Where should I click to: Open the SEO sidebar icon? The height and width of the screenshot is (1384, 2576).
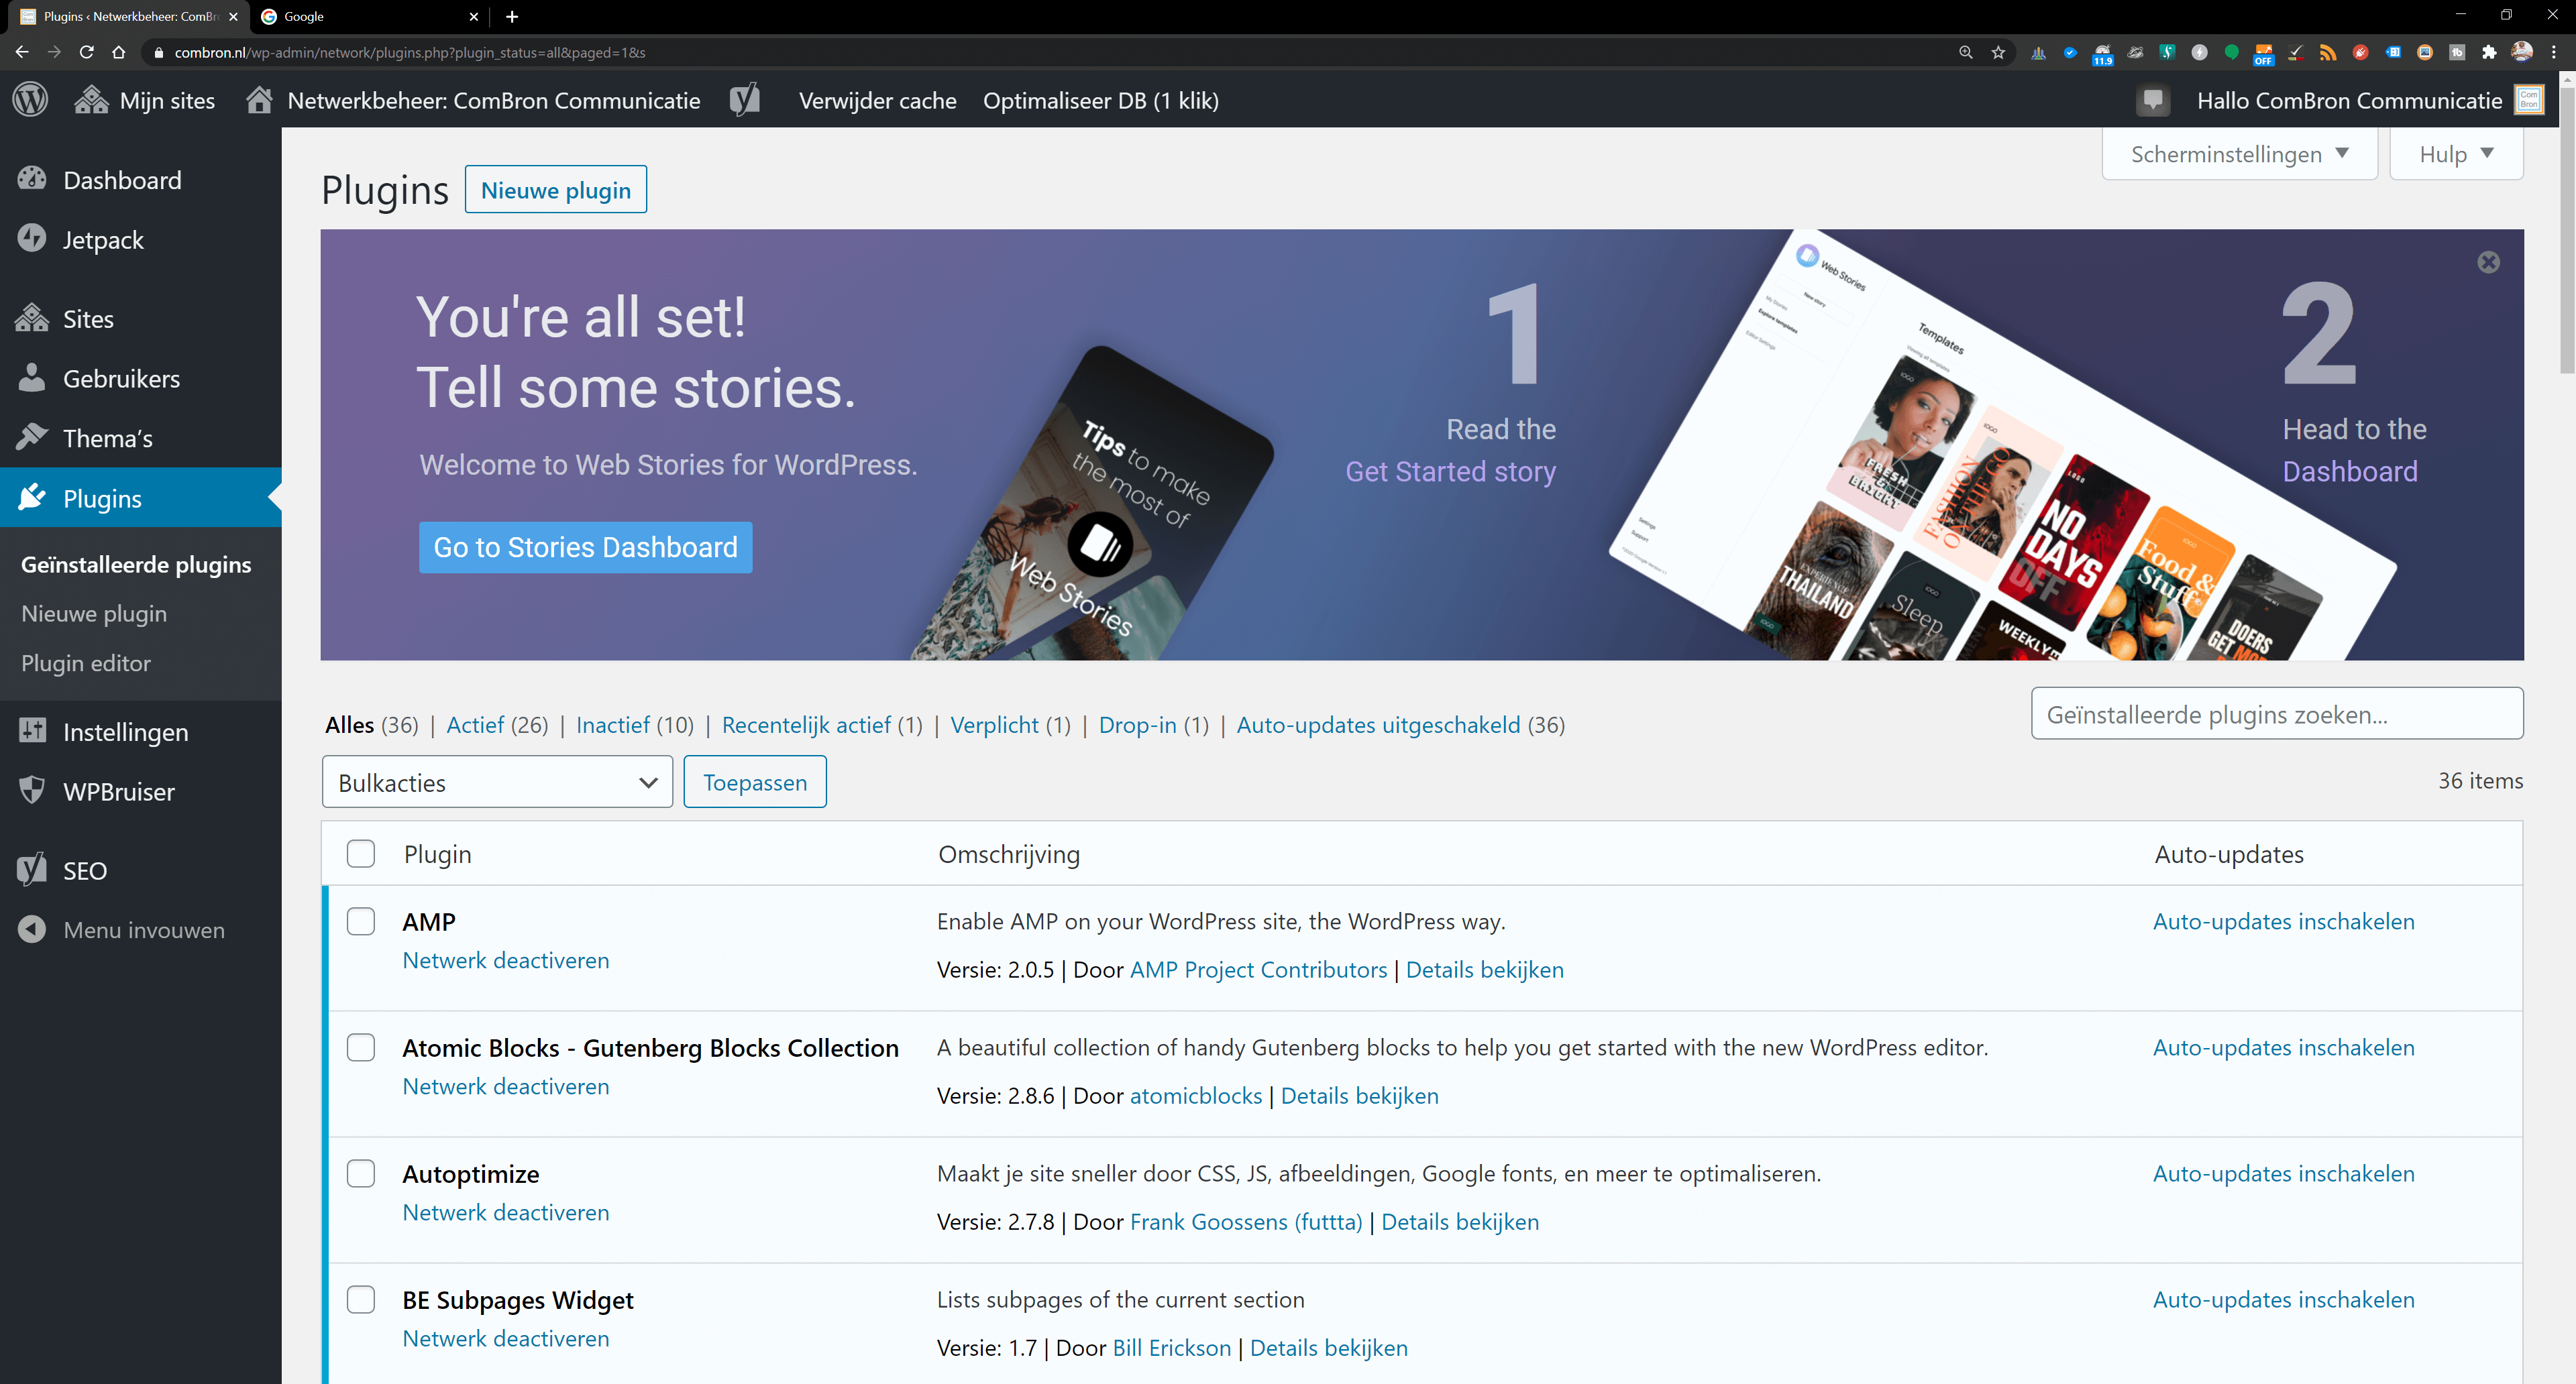pyautogui.click(x=30, y=870)
